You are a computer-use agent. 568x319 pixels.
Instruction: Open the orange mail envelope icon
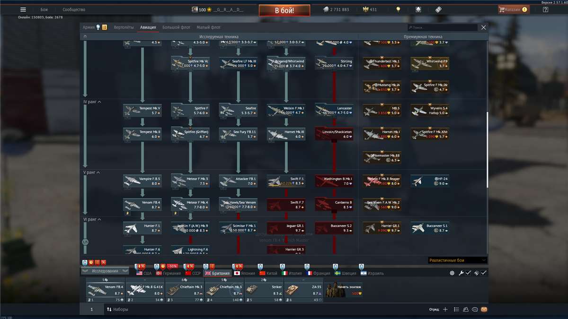(484, 310)
